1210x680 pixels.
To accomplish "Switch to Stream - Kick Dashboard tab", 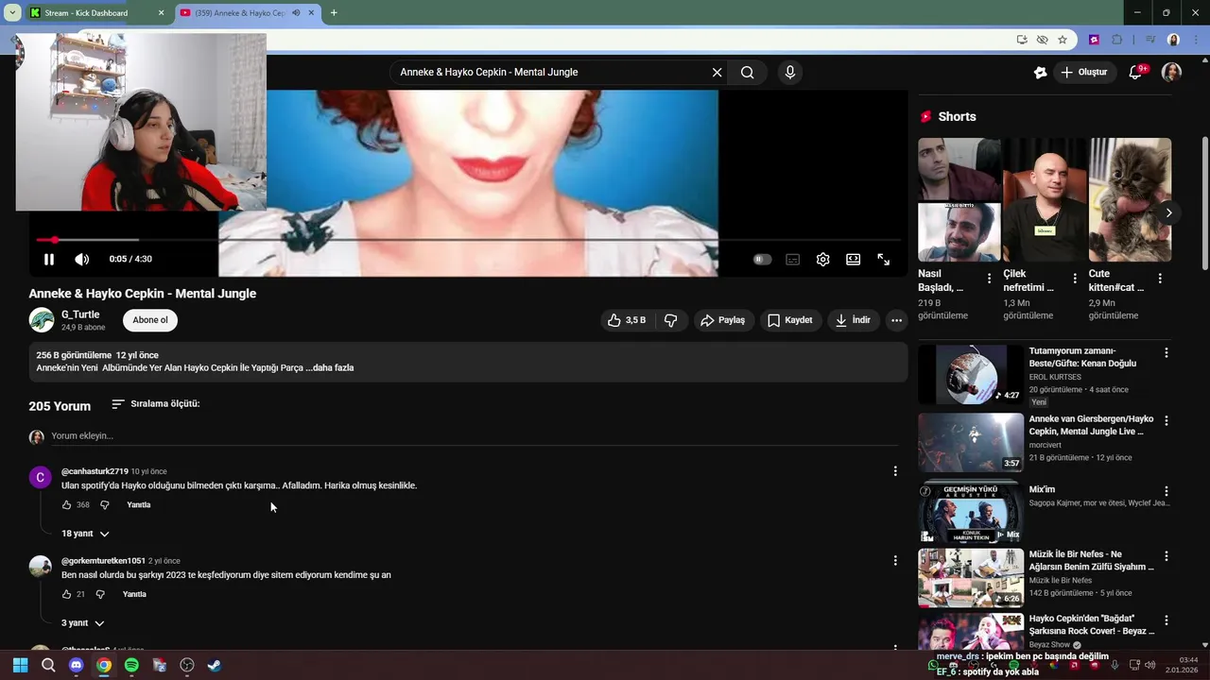I will tap(96, 13).
